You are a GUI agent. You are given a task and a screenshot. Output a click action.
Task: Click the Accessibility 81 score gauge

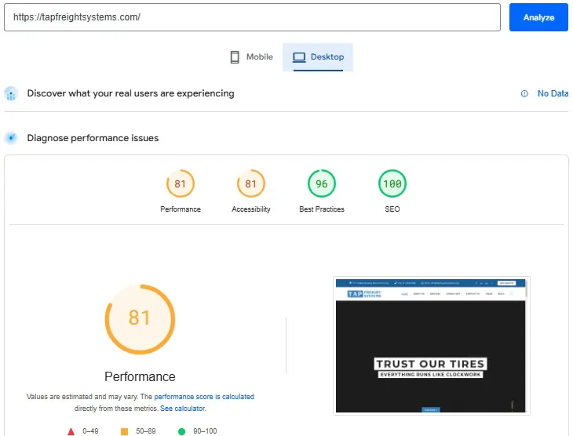click(250, 183)
